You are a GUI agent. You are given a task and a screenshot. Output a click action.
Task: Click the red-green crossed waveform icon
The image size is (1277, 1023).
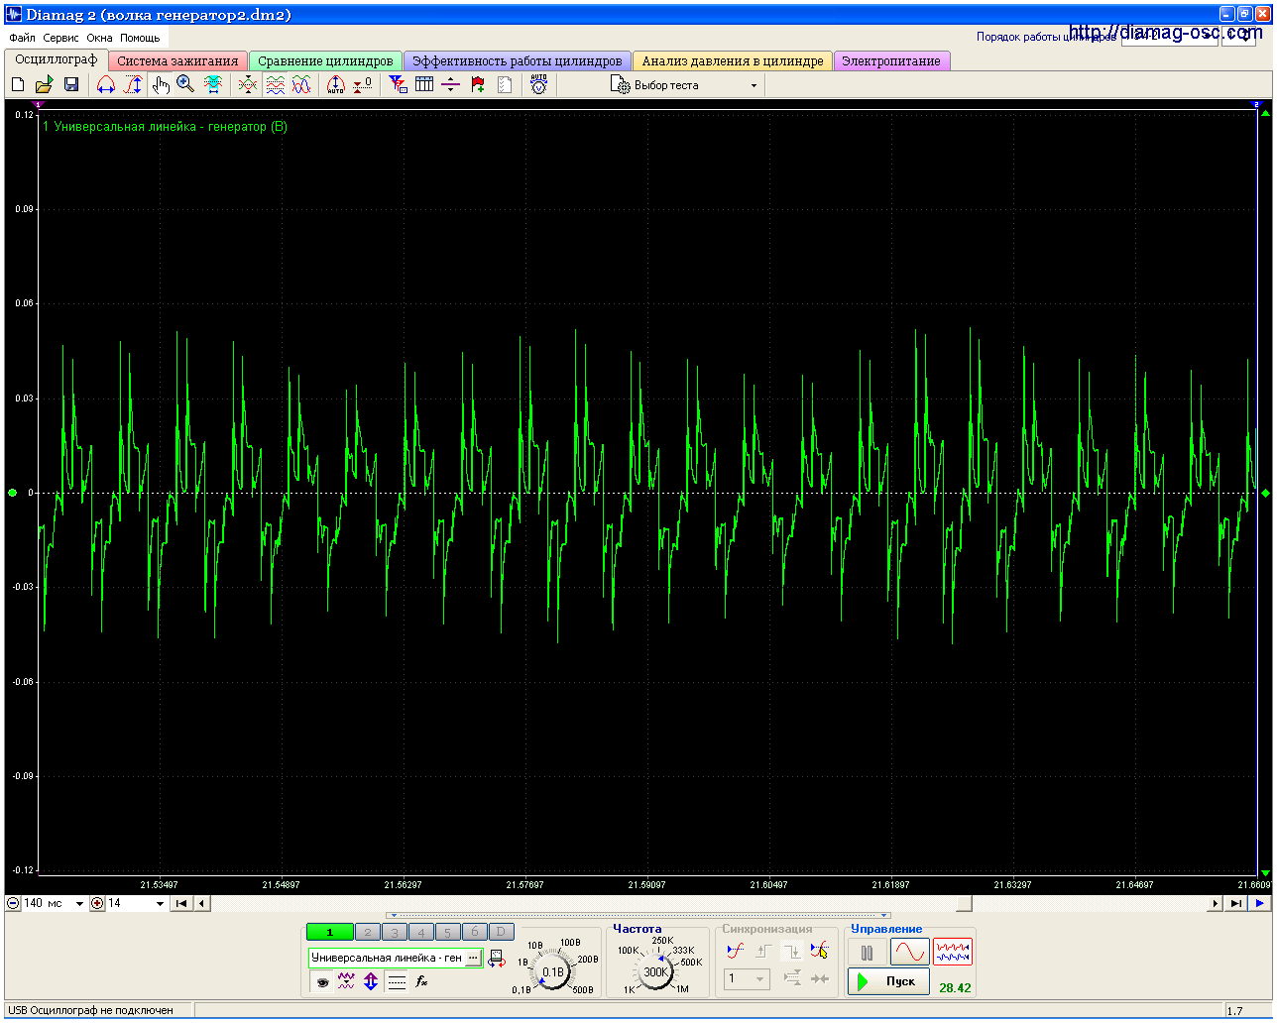point(248,85)
